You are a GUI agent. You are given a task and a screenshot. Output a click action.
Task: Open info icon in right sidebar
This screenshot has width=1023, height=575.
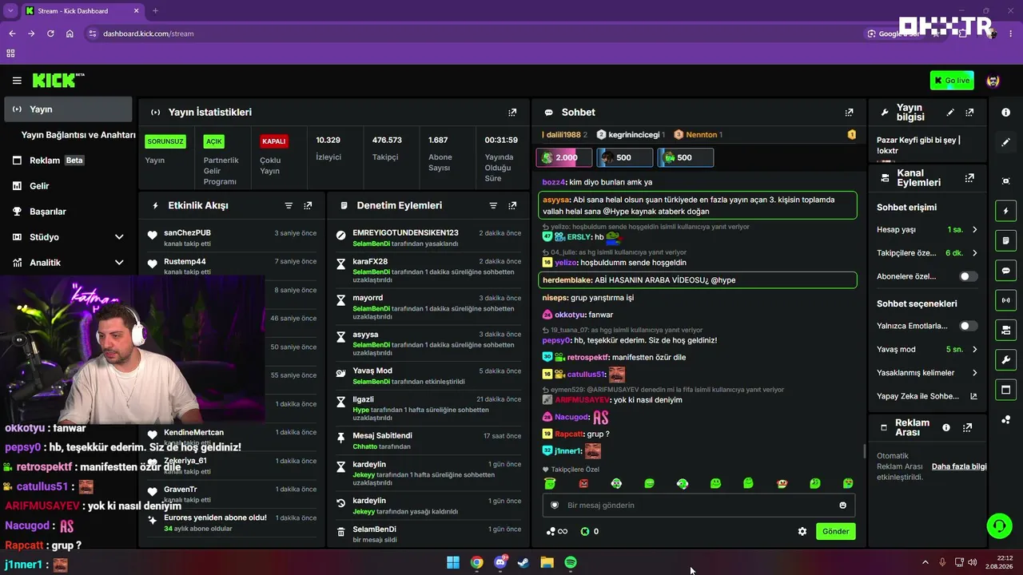pos(1005,113)
